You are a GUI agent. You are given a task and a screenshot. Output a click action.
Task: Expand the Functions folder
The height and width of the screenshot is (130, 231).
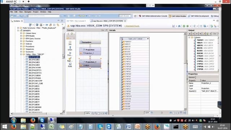(21, 41)
